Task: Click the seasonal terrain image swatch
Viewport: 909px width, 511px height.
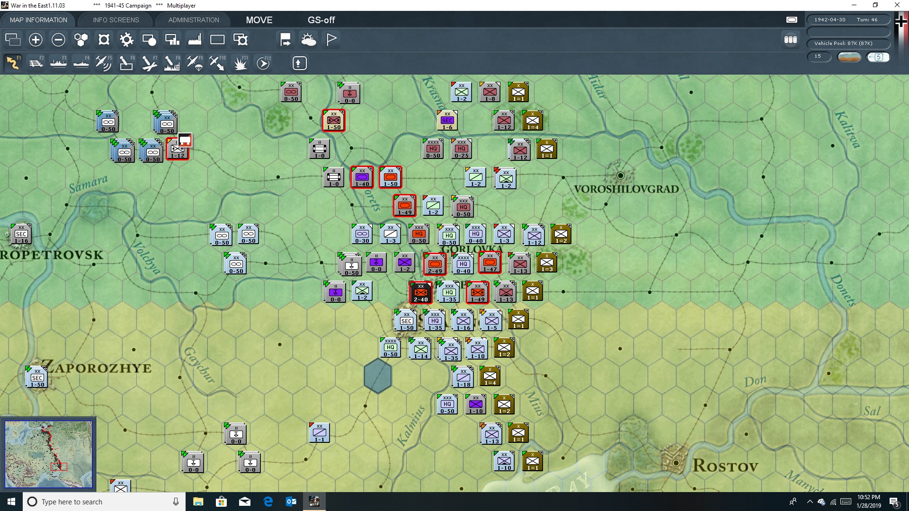Action: [849, 57]
